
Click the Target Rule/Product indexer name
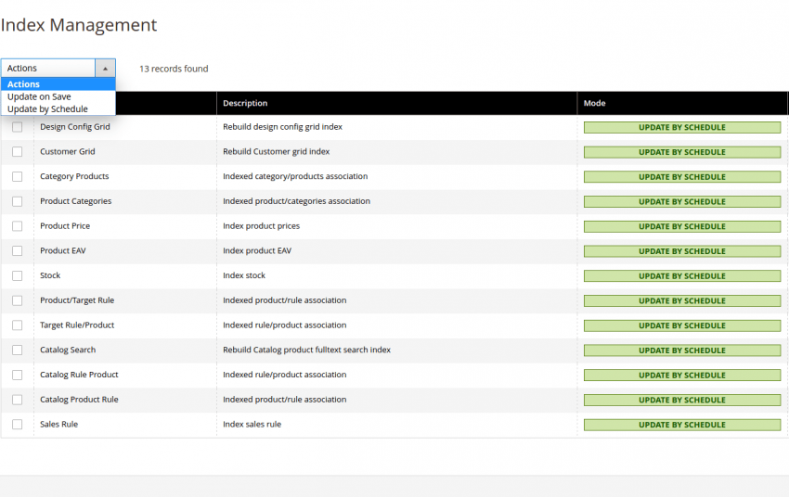point(77,325)
